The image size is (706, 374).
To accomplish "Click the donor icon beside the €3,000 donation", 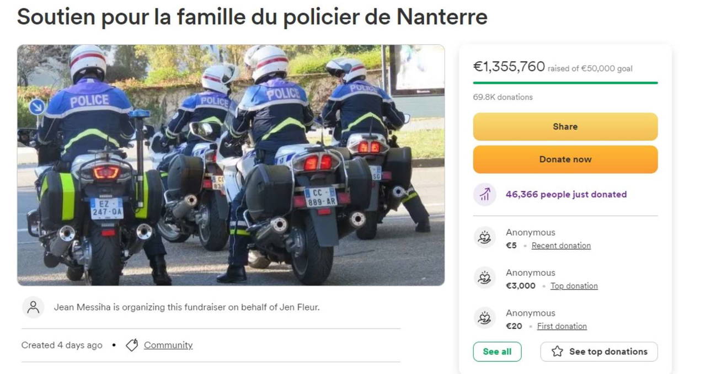I will [484, 279].
